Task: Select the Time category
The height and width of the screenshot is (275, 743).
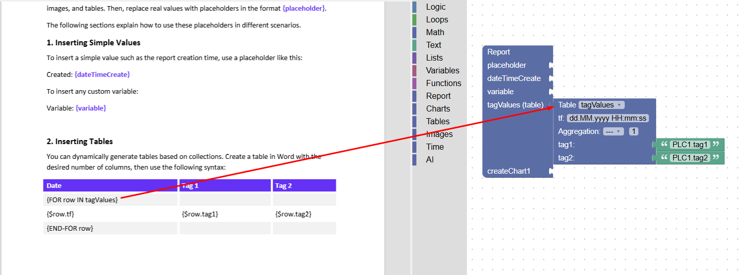Action: 435,147
